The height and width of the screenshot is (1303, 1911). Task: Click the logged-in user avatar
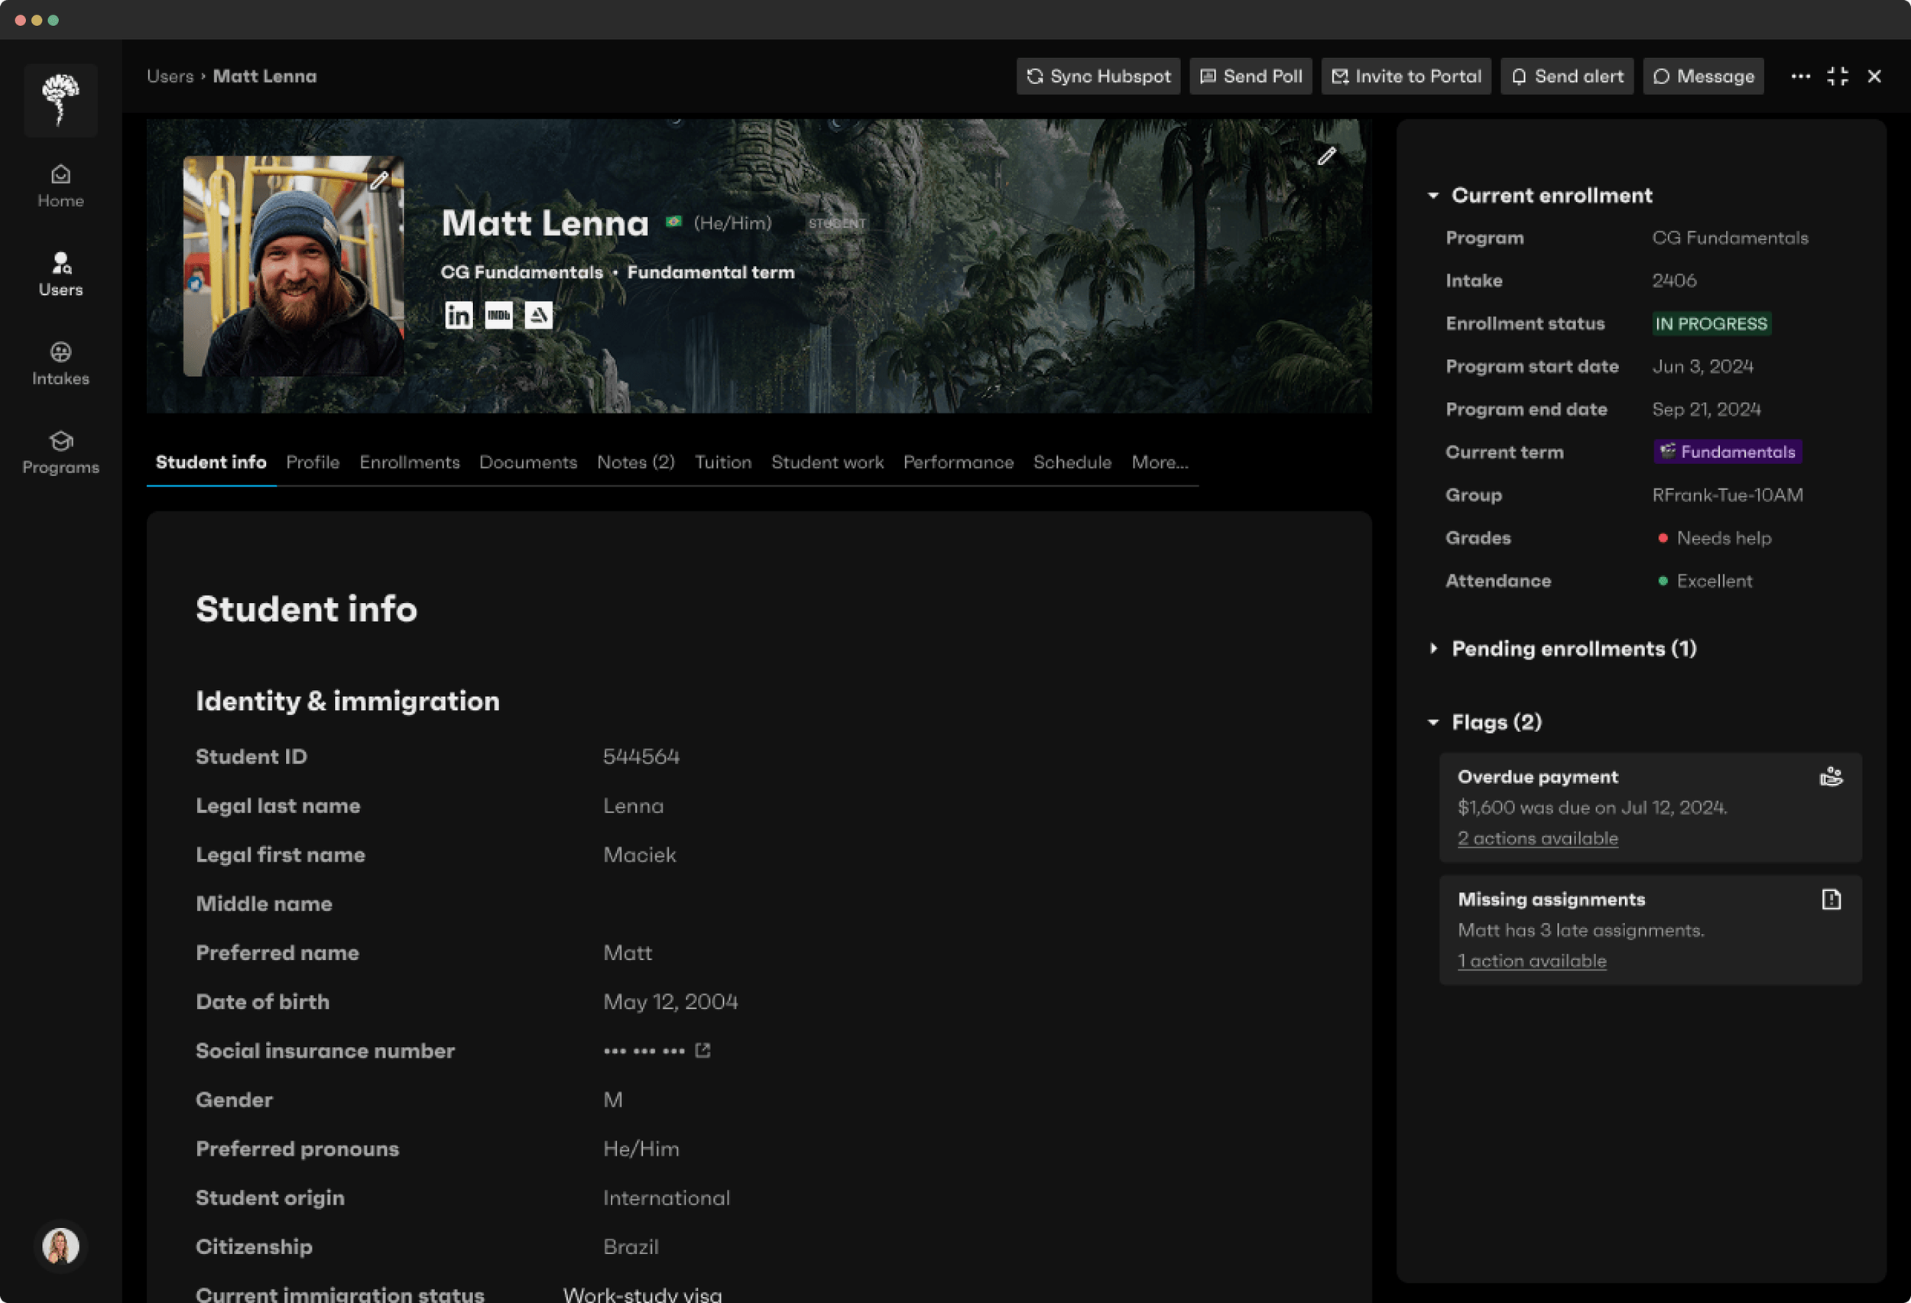pyautogui.click(x=61, y=1246)
